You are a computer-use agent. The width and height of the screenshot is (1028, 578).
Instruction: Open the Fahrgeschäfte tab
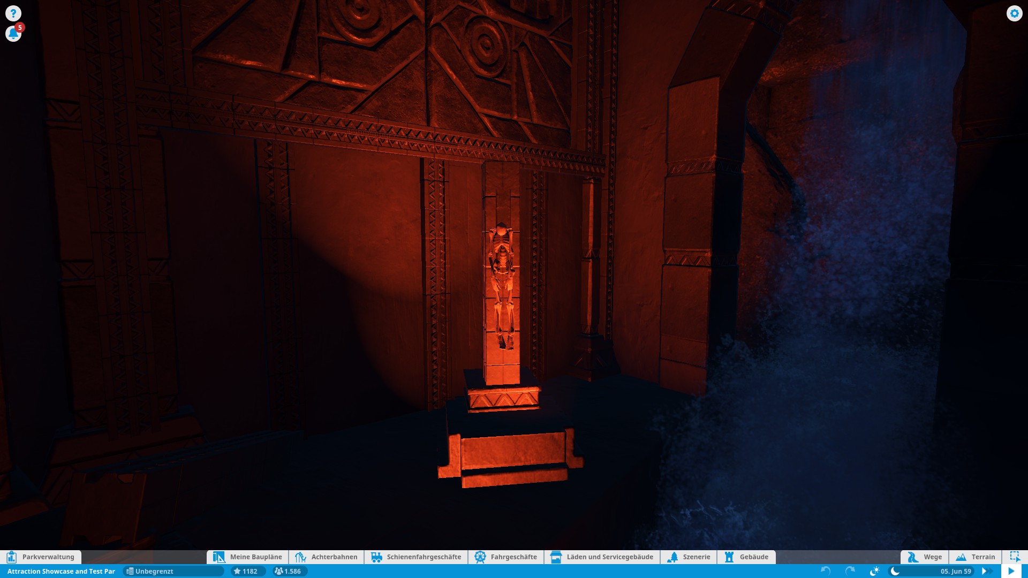(506, 557)
